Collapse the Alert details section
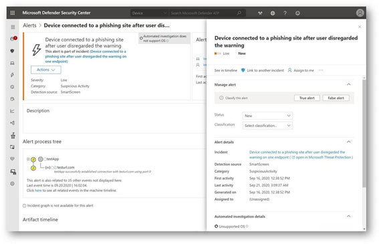Viewport: 379px width, 244px height. click(348, 142)
